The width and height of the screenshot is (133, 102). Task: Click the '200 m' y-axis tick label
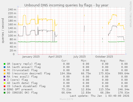[12, 17]
